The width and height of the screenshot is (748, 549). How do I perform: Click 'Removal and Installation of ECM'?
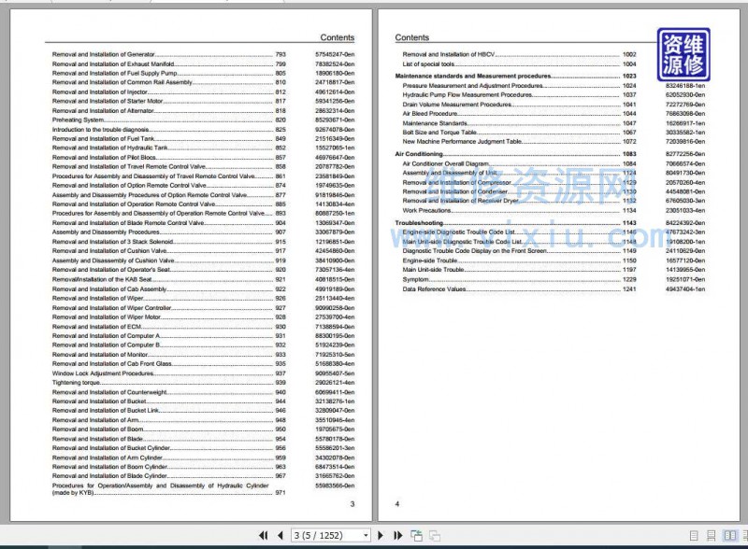click(97, 327)
